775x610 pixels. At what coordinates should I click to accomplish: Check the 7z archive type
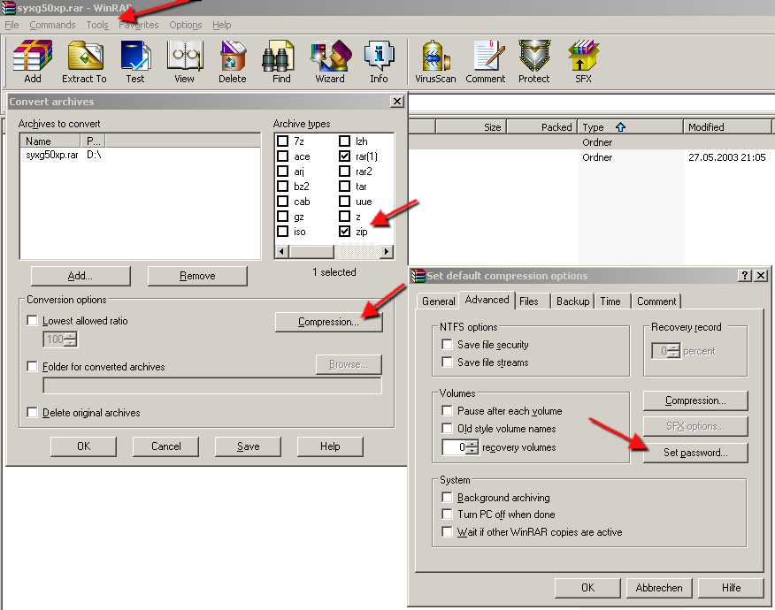tap(283, 141)
